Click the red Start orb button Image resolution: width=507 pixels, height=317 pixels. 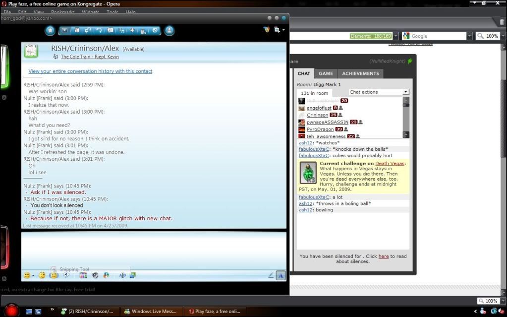pos(11,310)
